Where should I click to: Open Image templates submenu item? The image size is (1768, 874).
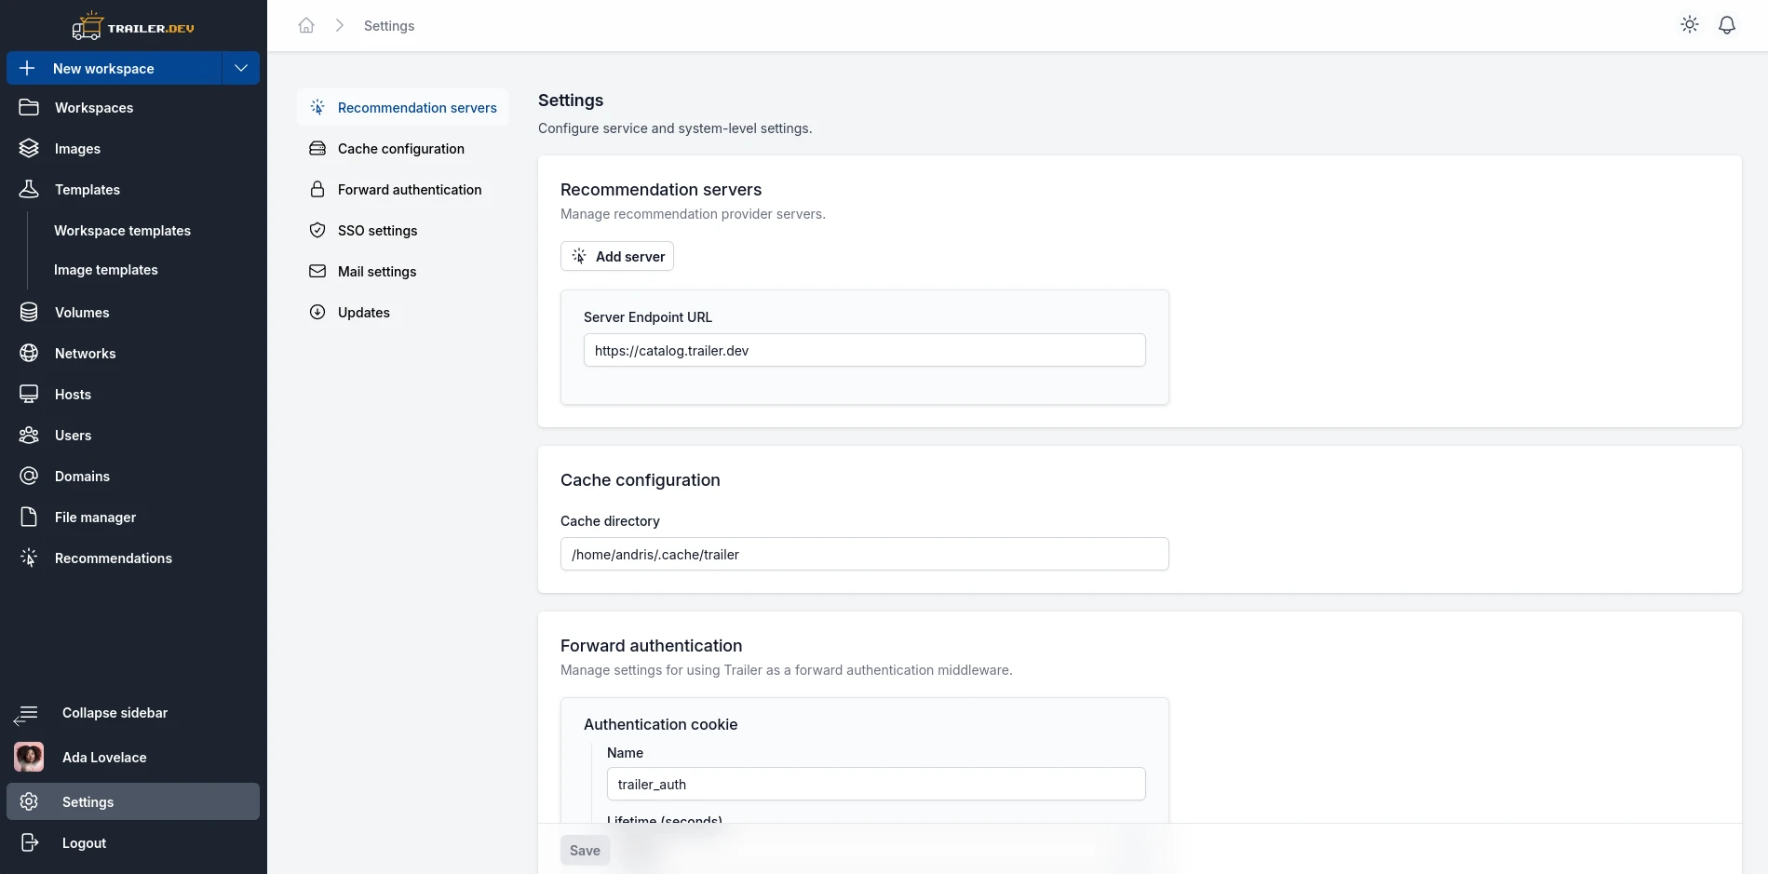click(106, 270)
